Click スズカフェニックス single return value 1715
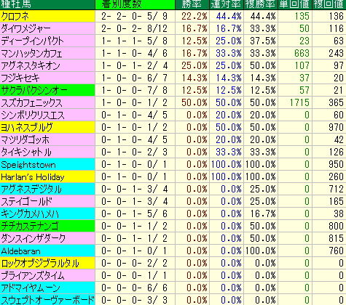 (299, 102)
